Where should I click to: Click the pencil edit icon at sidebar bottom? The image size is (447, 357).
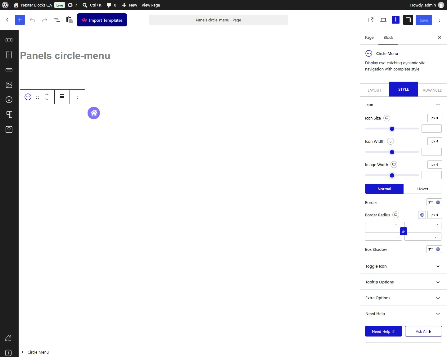8,338
